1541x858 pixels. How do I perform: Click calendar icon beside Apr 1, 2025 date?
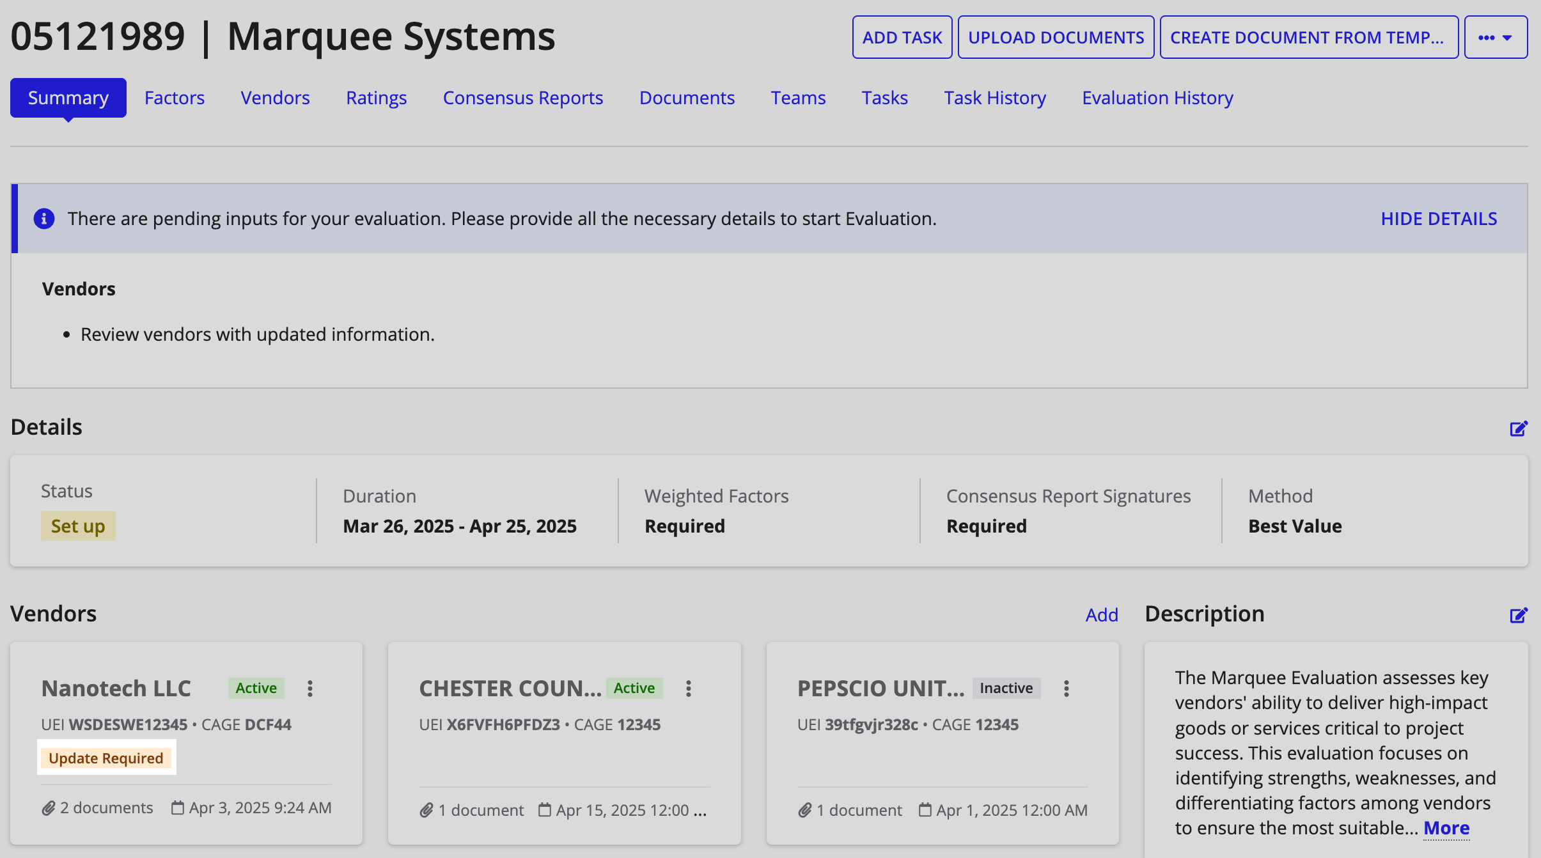click(925, 810)
